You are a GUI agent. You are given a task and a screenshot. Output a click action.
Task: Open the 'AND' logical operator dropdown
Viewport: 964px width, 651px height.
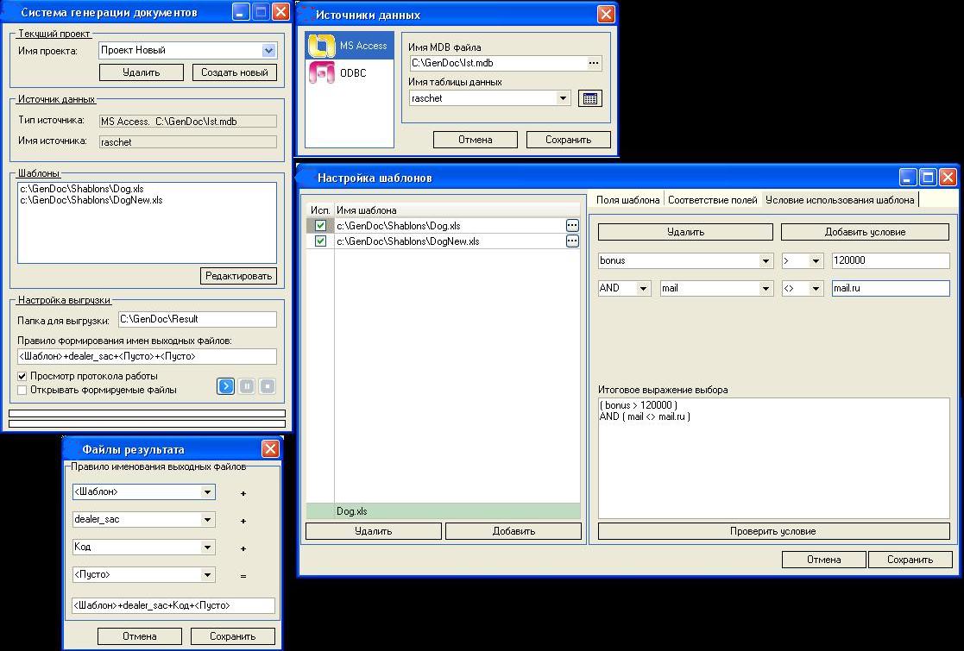click(643, 288)
